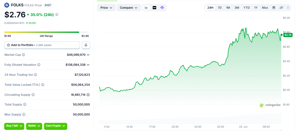The image size is (296, 131).
Task: Click the $3.00 price axis label
Action: pyautogui.click(x=287, y=18)
